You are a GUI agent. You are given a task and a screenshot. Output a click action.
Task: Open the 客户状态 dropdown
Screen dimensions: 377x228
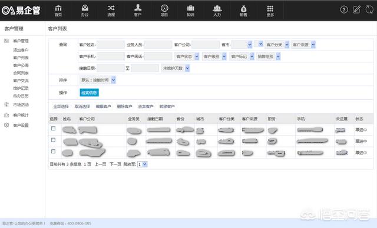187,56
